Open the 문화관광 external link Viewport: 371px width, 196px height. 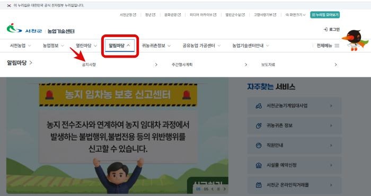pos(172,15)
